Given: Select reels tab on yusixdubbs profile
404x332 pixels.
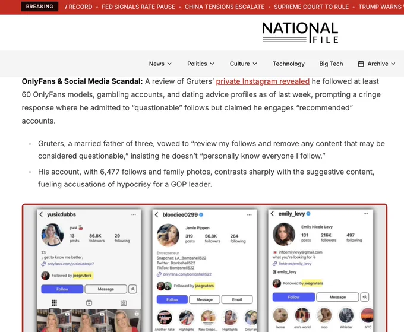Looking at the screenshot, I should 89,303.
